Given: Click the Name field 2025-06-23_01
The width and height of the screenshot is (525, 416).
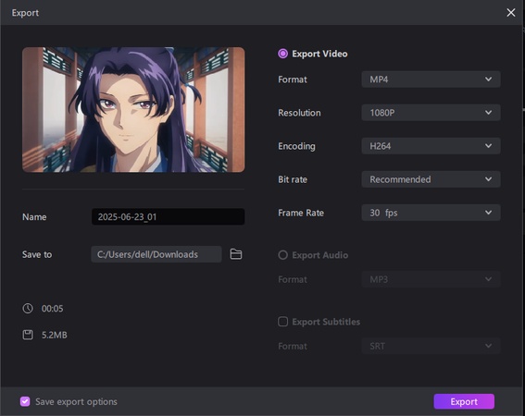Looking at the screenshot, I should coord(169,216).
